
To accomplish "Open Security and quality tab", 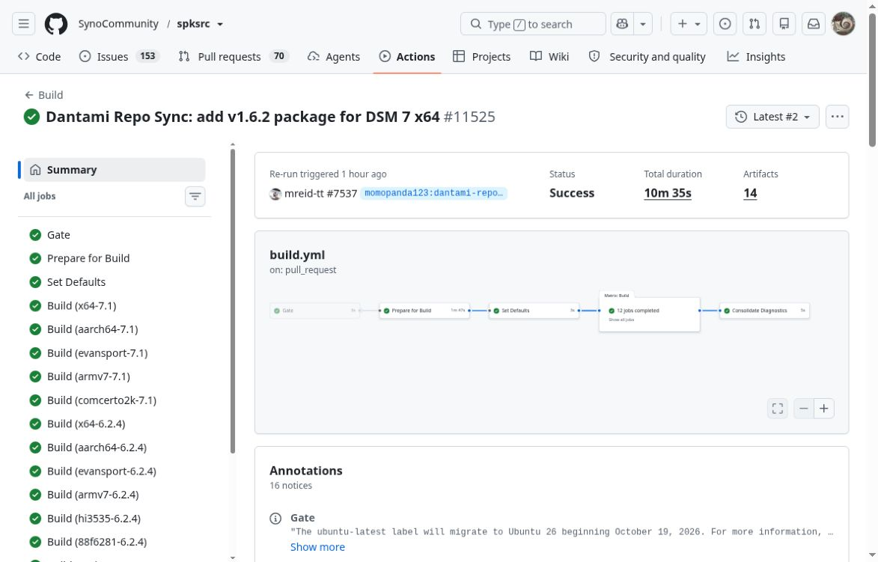I will 647,57.
